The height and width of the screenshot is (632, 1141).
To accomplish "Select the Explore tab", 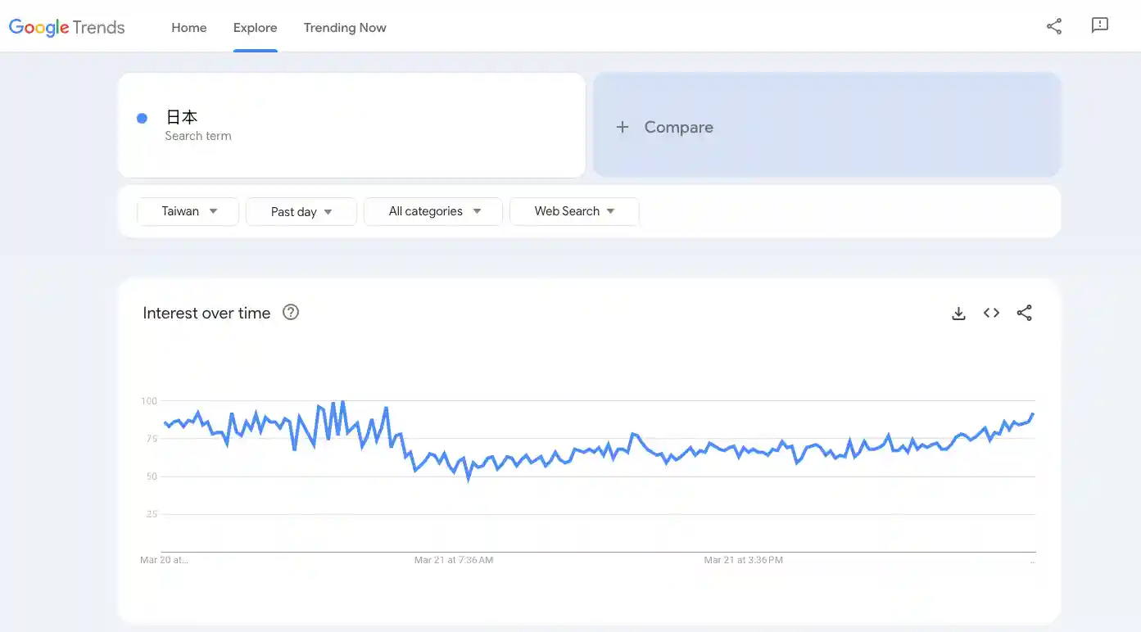I will click(x=255, y=28).
